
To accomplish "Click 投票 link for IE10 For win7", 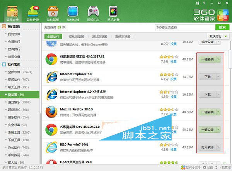I will pos(173,149).
